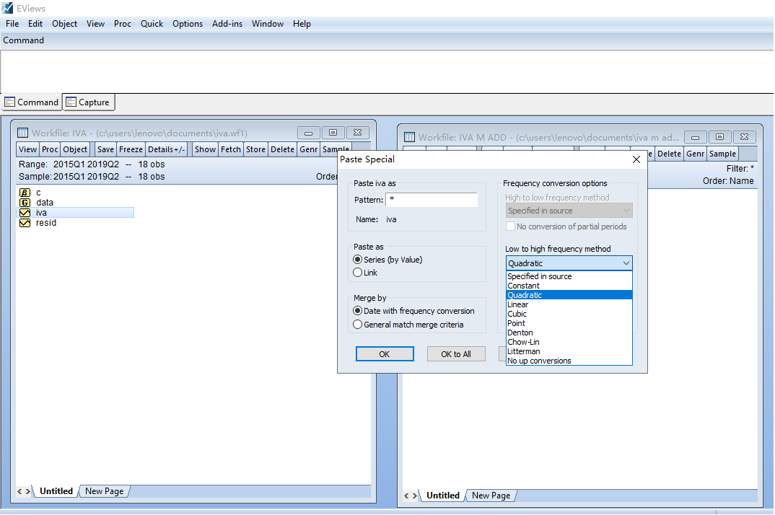The width and height of the screenshot is (775, 515).
Task: Click left page arrow in IVA M ADD workfile
Action: tap(406, 496)
